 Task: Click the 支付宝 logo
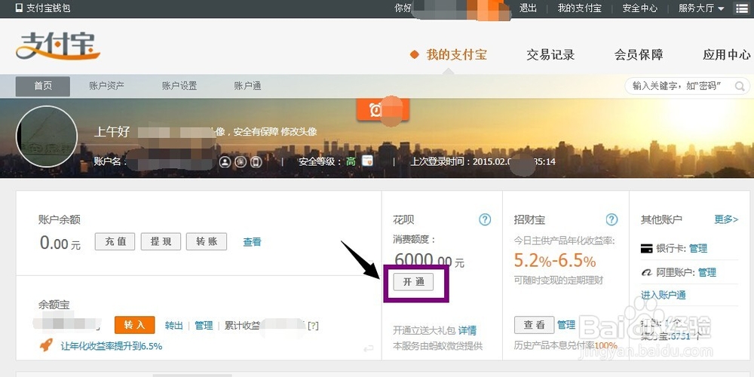(x=58, y=47)
